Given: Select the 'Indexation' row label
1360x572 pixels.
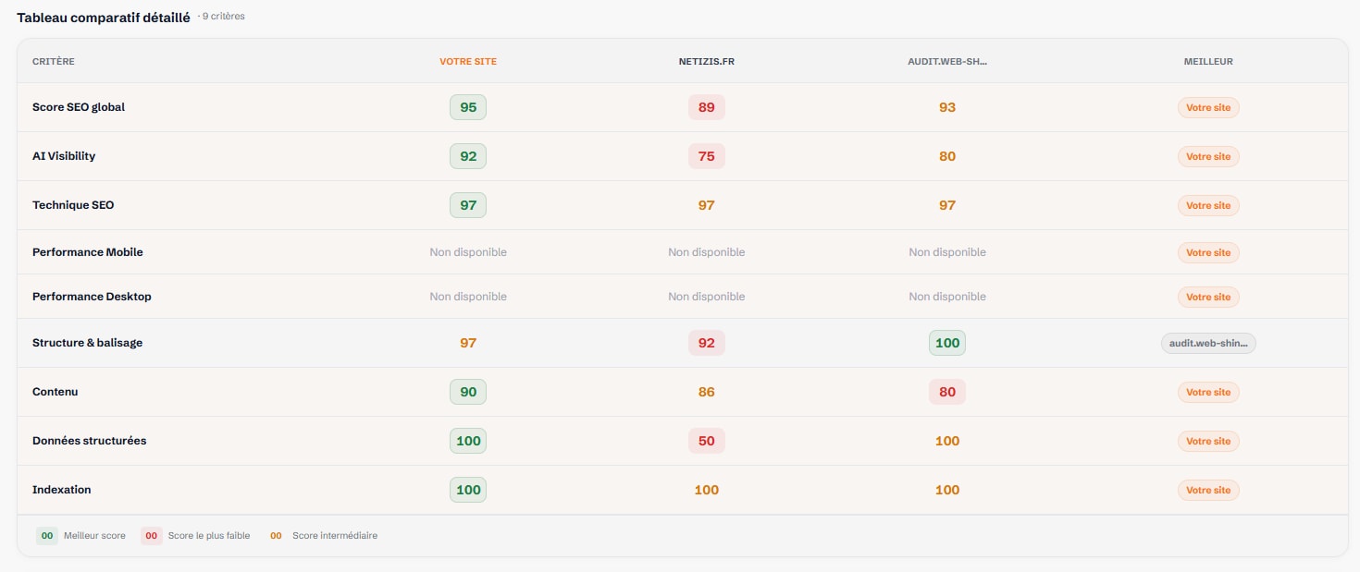Looking at the screenshot, I should click(x=62, y=490).
